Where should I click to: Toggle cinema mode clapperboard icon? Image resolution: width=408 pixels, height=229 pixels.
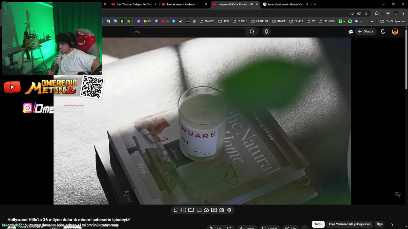tap(191, 210)
